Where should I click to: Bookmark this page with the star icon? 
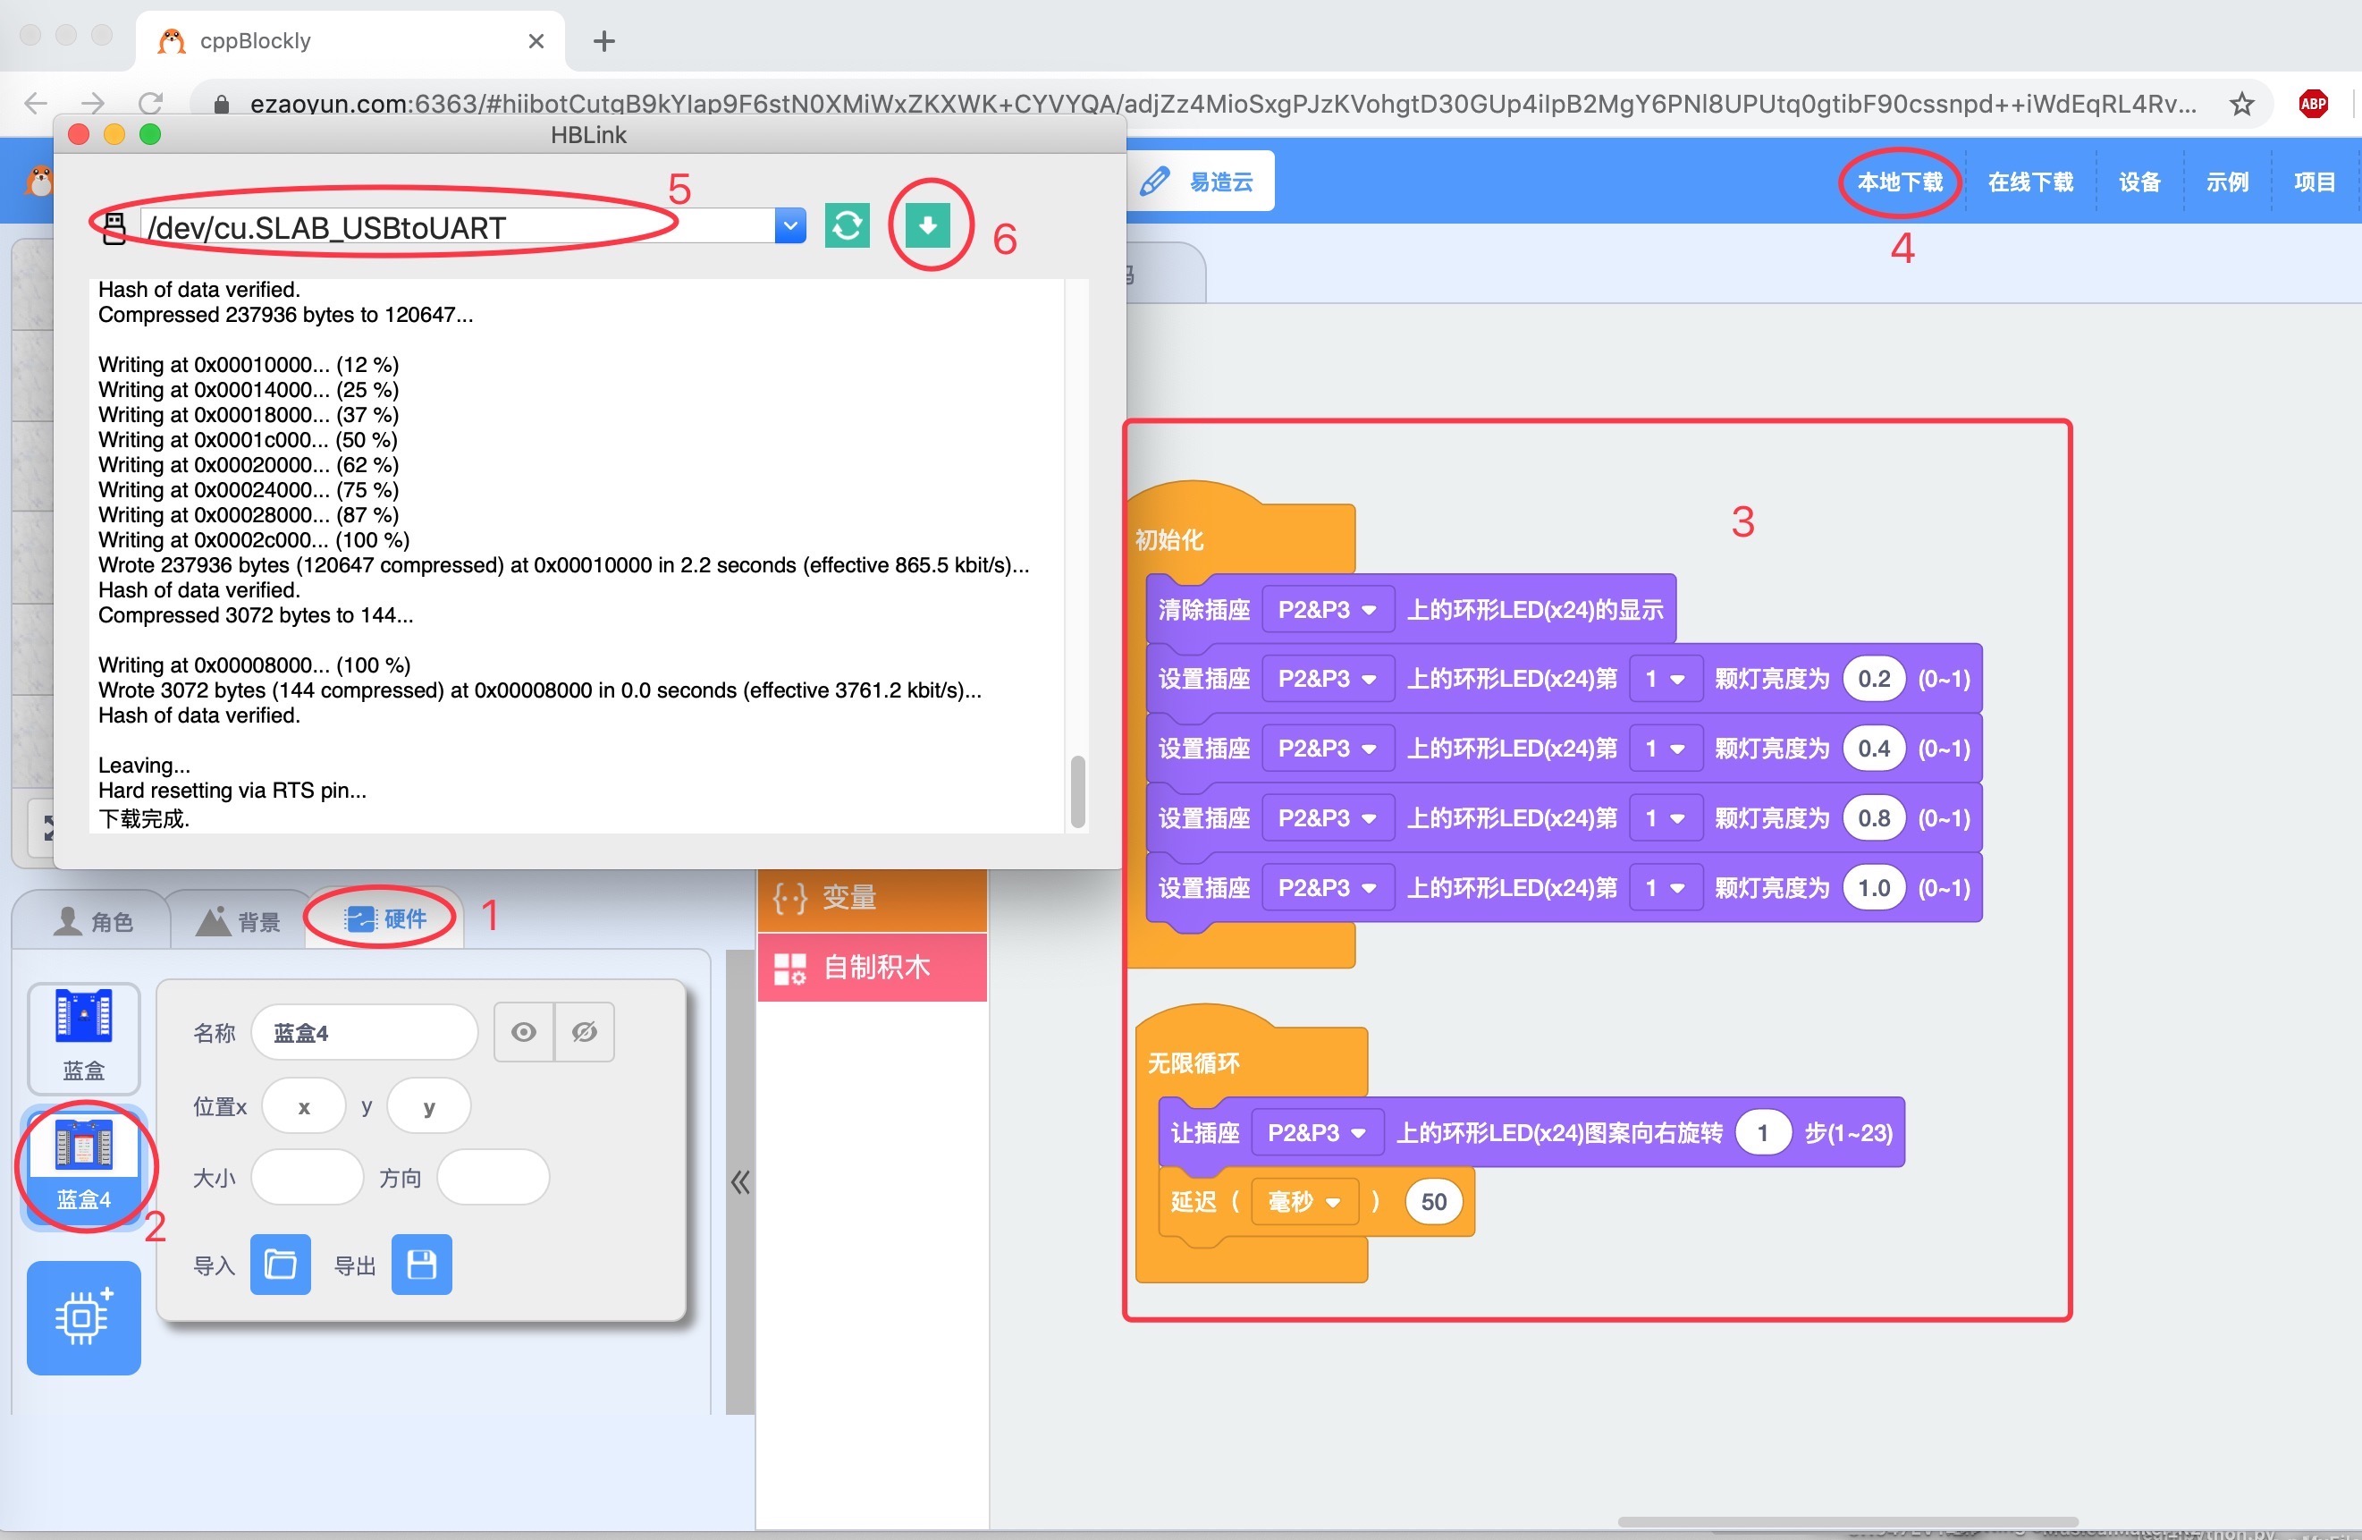click(2241, 103)
